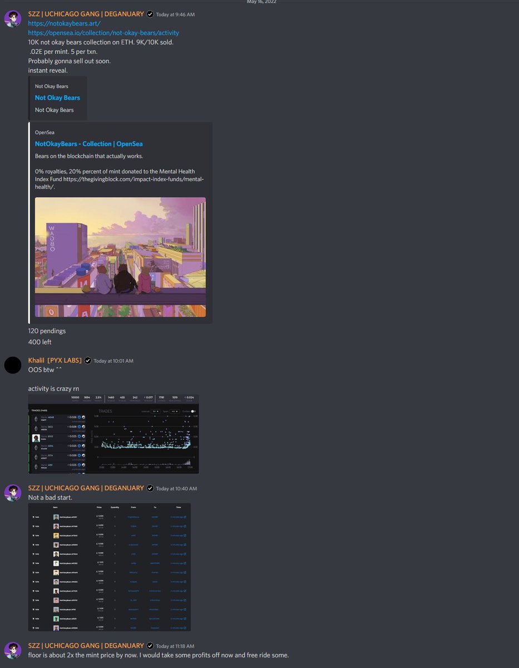Open SZZ's avatar on the 10:40 AM message
Screen dimensions: 519x668
tap(13, 493)
